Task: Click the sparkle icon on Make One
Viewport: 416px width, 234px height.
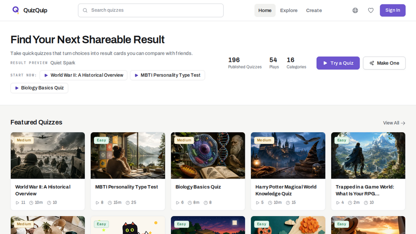Action: (372, 63)
